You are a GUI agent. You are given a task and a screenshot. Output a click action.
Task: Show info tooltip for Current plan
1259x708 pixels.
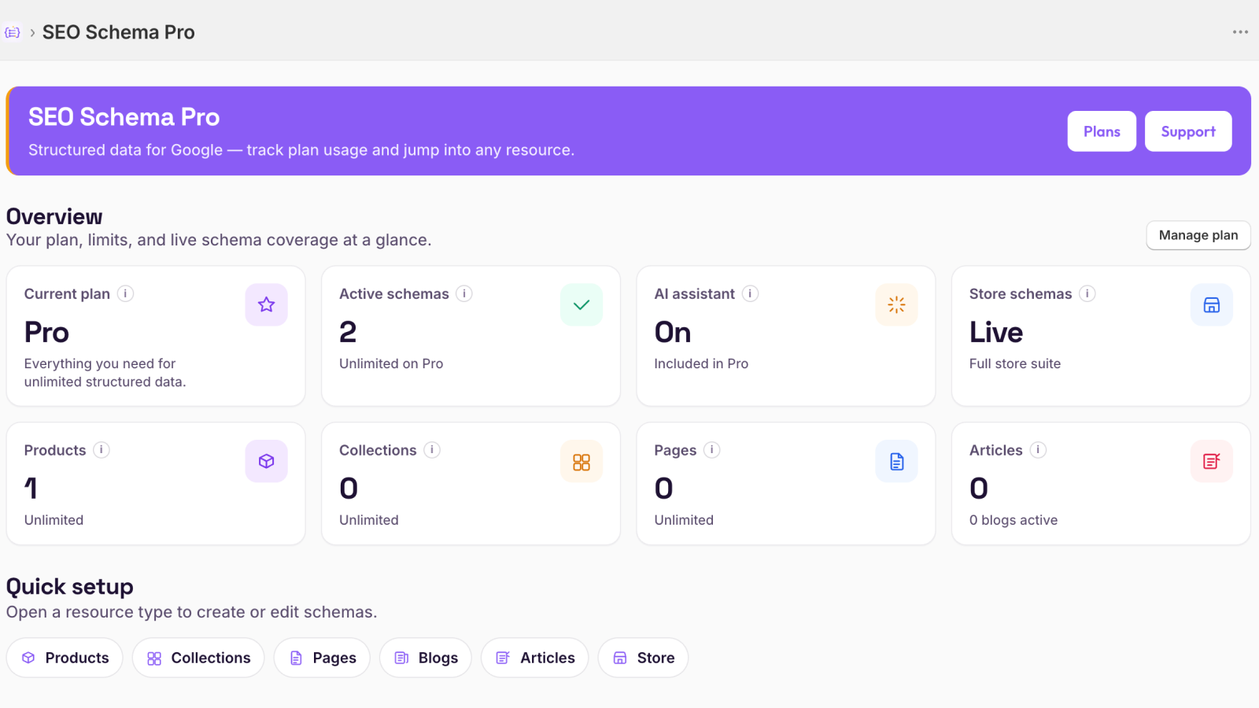pos(125,293)
